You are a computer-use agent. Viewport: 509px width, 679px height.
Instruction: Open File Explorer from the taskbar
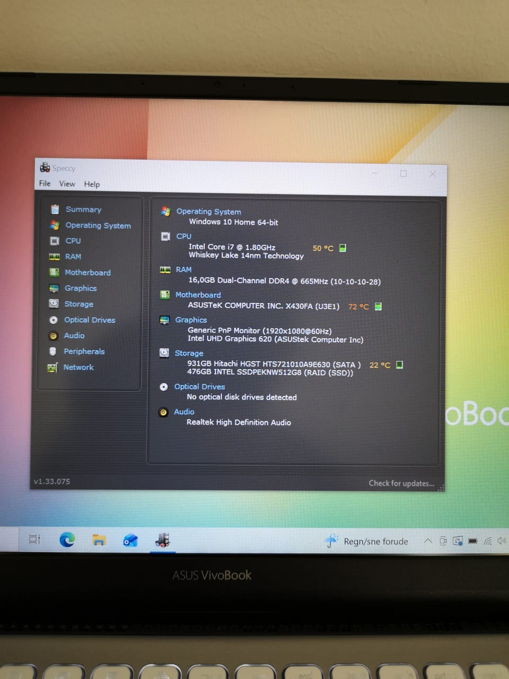(x=99, y=540)
